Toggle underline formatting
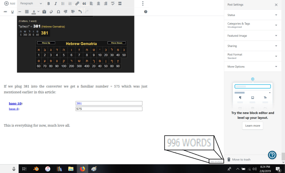Viewport: 285px width, 173px height. pyautogui.click(x=12, y=11)
